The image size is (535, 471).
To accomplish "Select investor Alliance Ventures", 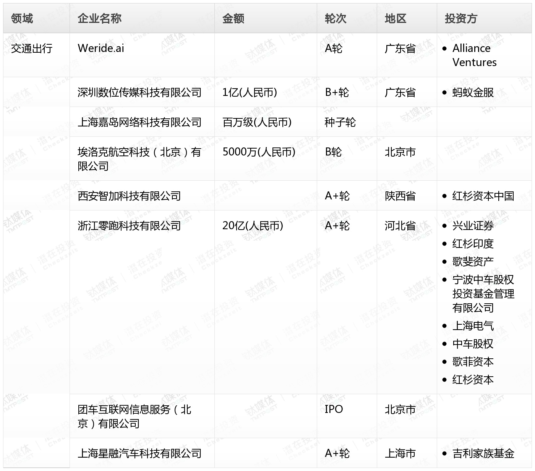I will click(x=475, y=55).
